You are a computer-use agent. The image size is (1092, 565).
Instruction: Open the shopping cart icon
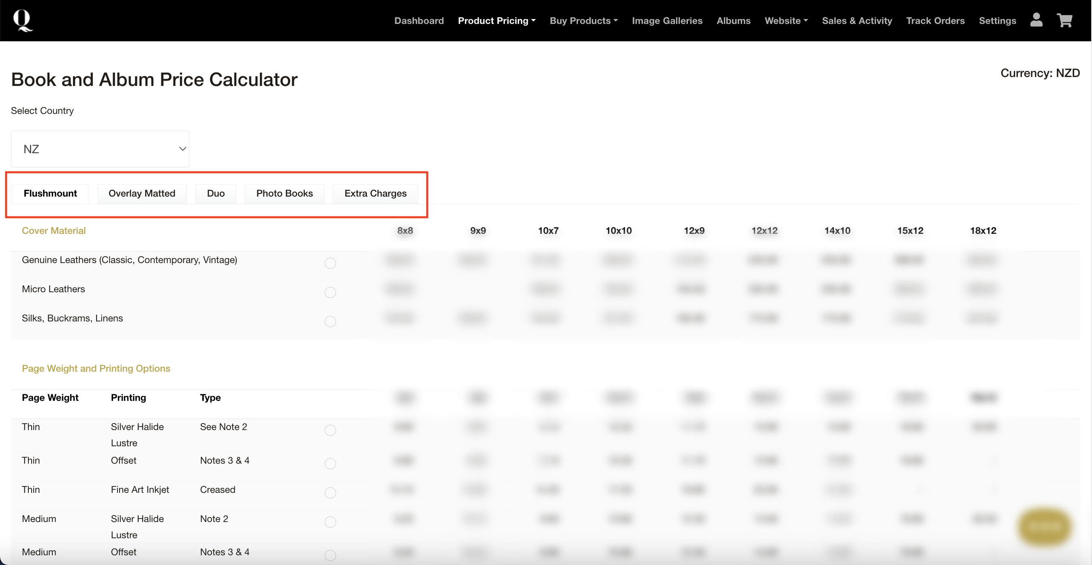1064,20
